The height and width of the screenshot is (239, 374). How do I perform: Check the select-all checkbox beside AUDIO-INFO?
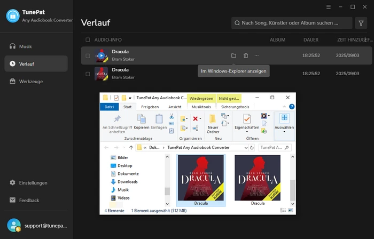(88, 40)
